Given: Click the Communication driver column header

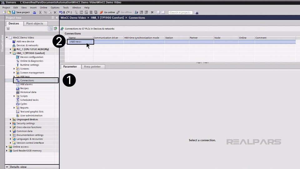Looking at the screenshot, I should tap(108, 38).
